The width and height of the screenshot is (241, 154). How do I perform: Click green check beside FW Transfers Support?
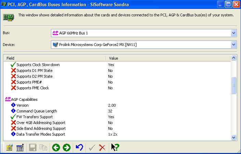point(13,117)
